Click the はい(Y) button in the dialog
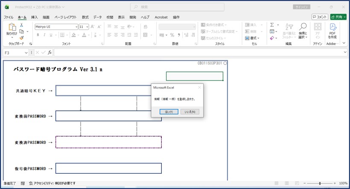350x189 pixels. [169, 112]
